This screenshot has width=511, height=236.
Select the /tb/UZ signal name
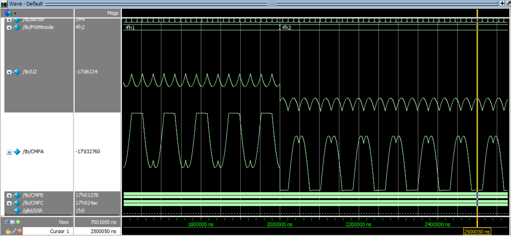point(30,72)
